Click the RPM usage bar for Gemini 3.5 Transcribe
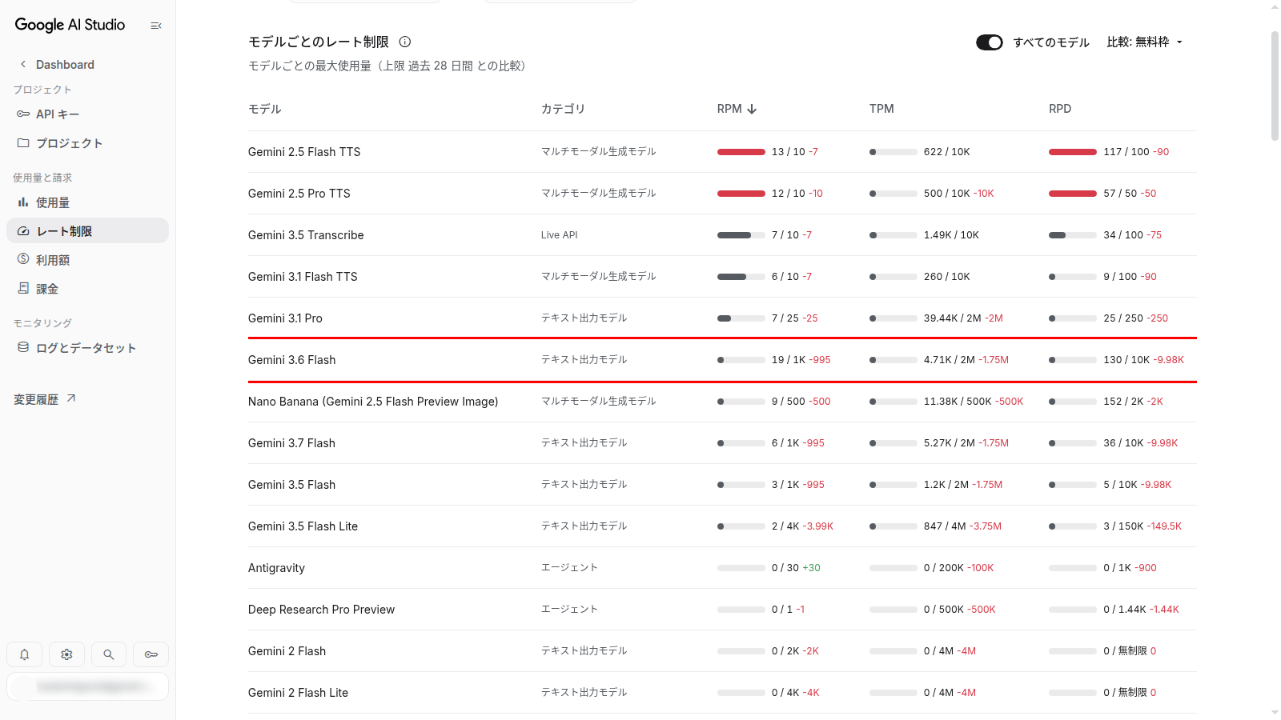Viewport: 1281px width, 720px height. [741, 235]
